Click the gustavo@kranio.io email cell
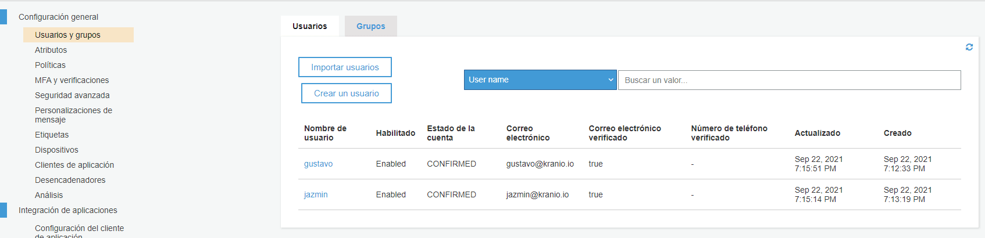The width and height of the screenshot is (985, 238). point(540,164)
